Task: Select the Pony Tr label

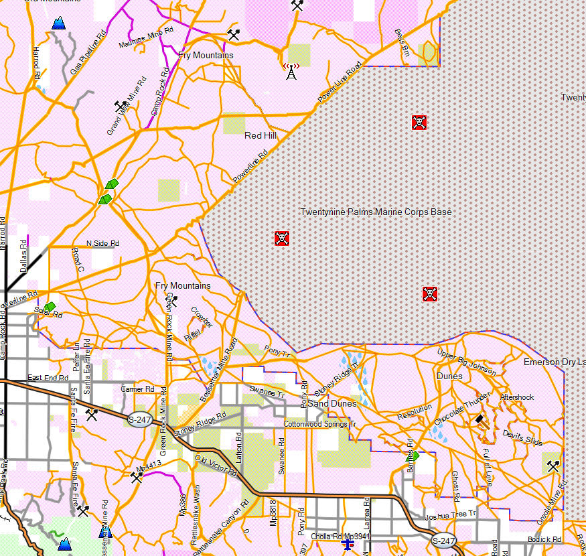Action: tap(277, 351)
